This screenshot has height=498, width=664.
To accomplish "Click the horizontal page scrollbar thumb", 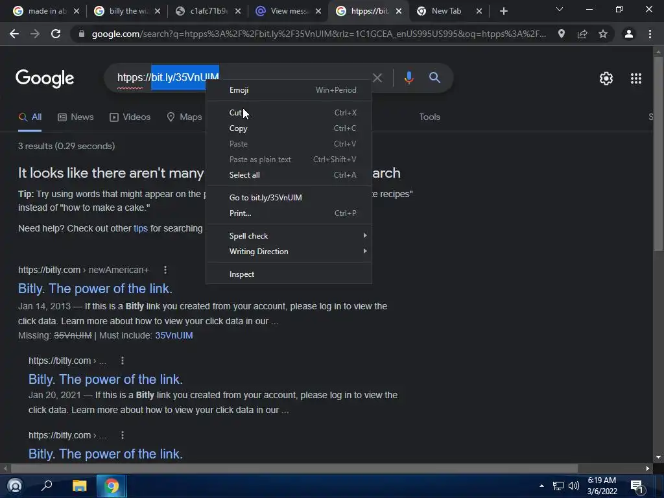I will click(294, 468).
